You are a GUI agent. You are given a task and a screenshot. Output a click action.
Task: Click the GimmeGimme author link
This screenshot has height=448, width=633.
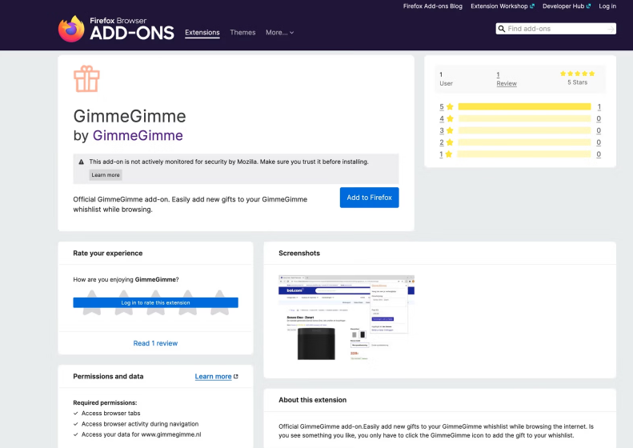[138, 135]
